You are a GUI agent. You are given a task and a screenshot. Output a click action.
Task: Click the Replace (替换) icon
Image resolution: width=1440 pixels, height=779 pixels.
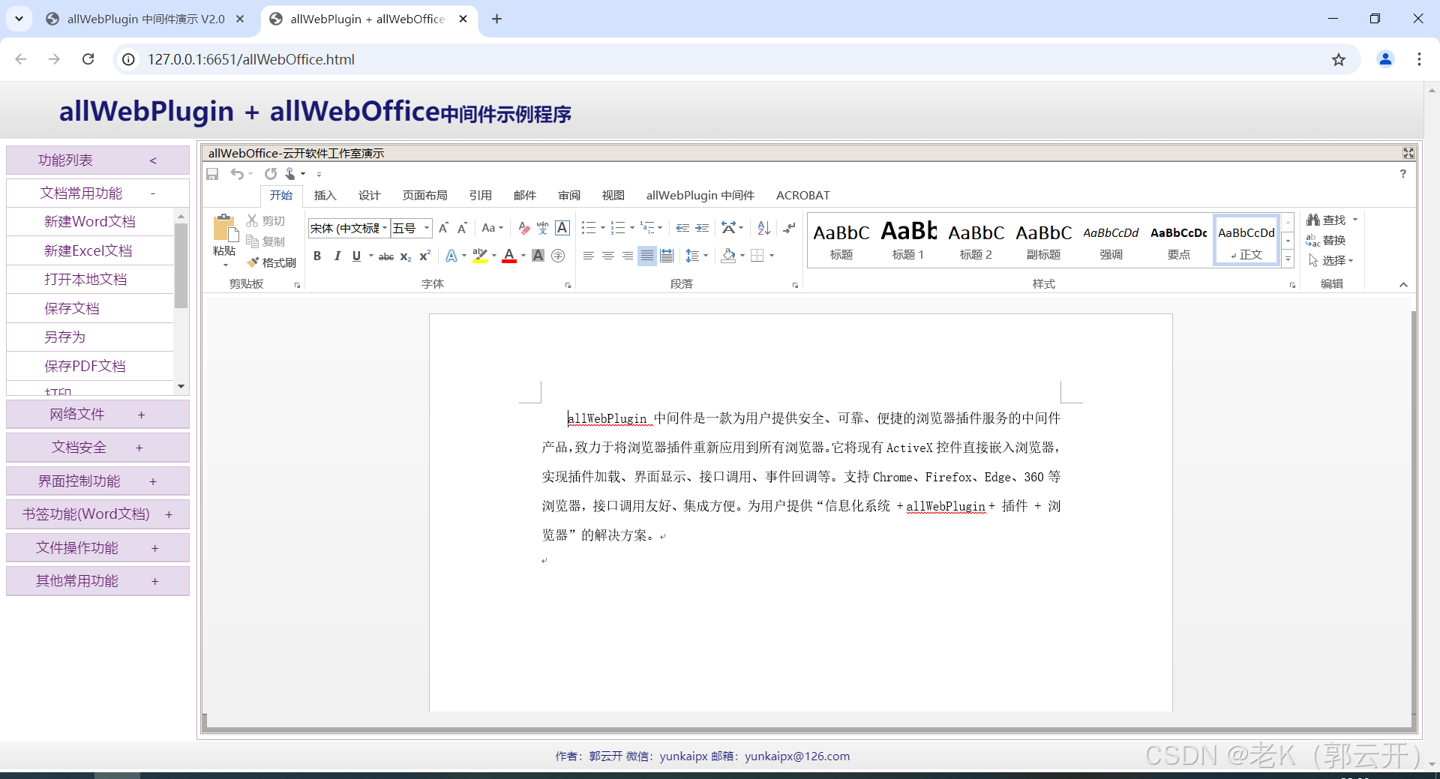1312,240
